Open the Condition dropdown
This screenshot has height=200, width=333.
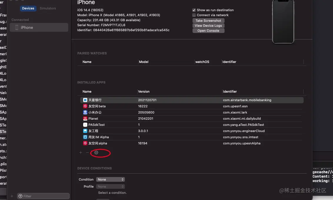tap(111, 179)
